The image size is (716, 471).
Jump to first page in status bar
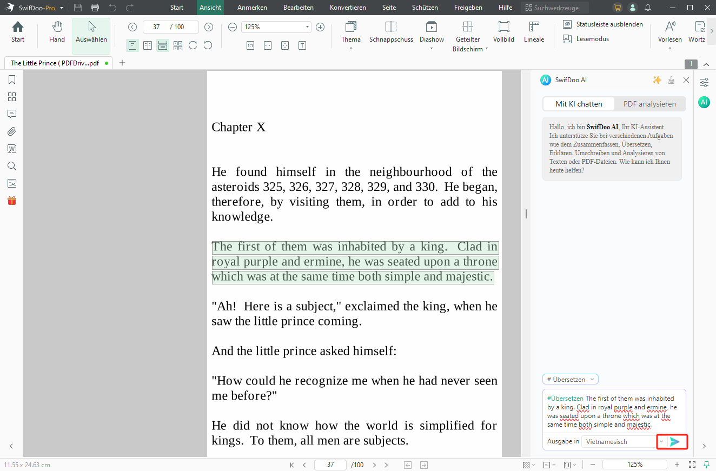click(292, 465)
